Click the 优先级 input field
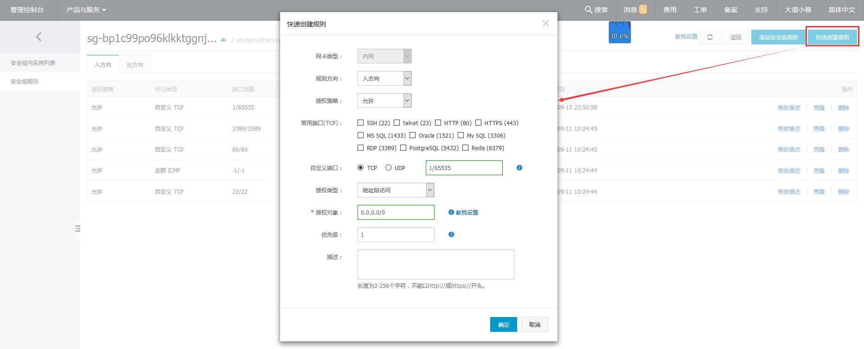 point(396,235)
